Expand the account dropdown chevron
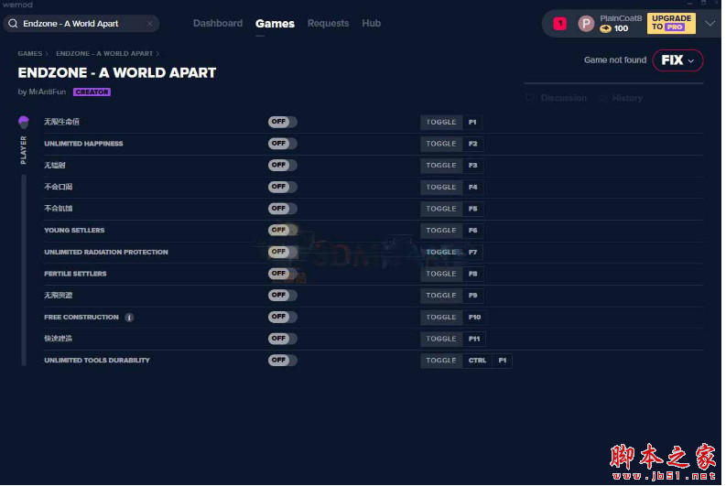 [x=710, y=23]
